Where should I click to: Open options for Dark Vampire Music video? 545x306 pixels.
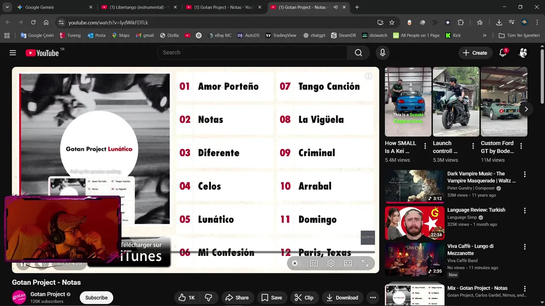click(525, 174)
